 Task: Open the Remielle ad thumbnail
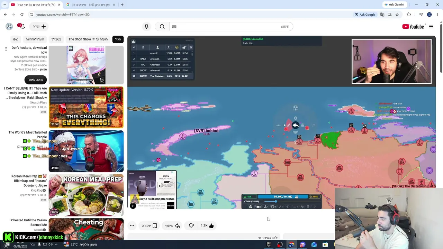(x=86, y=65)
